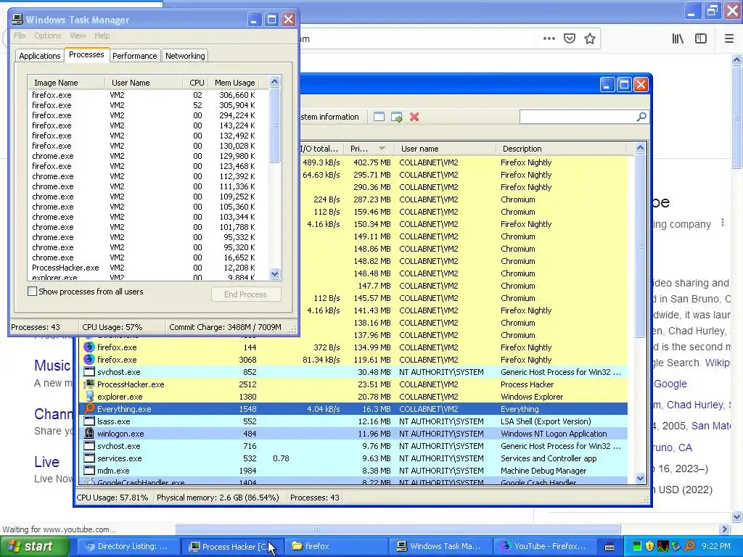The height and width of the screenshot is (557, 743).
Task: Open the Task Manager File menu
Action: tap(20, 36)
